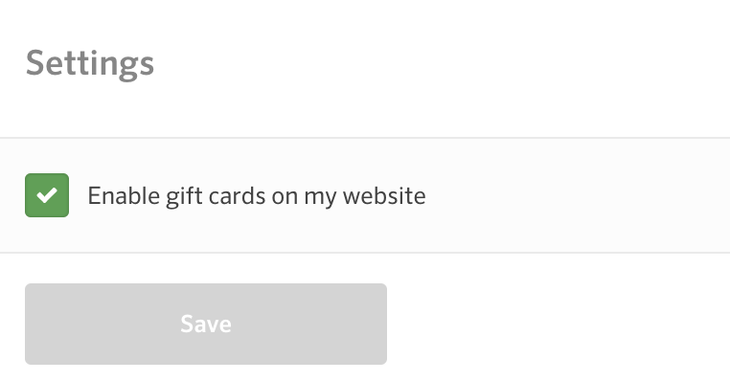Click the 'Settings' title text
Screen dimensions: 730x381
pos(90,64)
